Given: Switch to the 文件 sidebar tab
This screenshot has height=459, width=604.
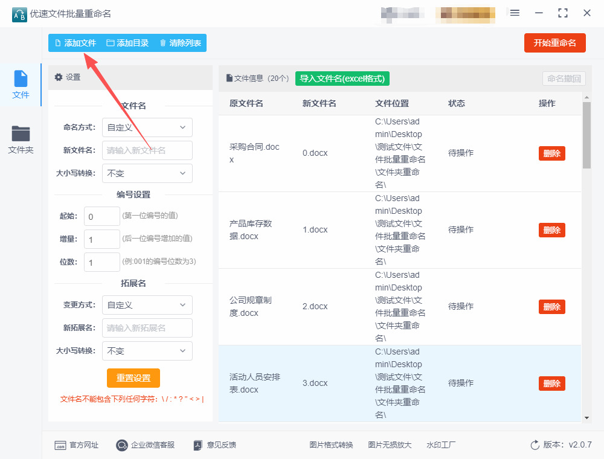Looking at the screenshot, I should (x=21, y=85).
